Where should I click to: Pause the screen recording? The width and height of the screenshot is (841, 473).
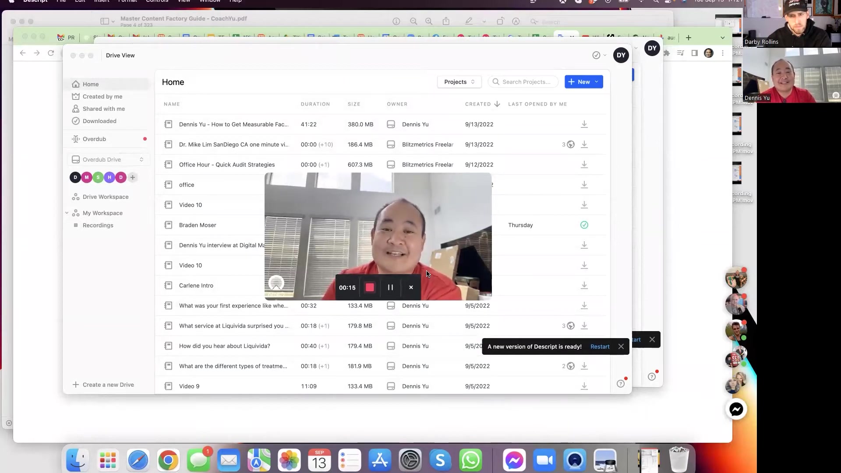(390, 287)
